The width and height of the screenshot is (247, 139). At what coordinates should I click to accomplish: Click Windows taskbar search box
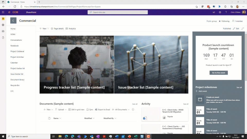(x=28, y=136)
